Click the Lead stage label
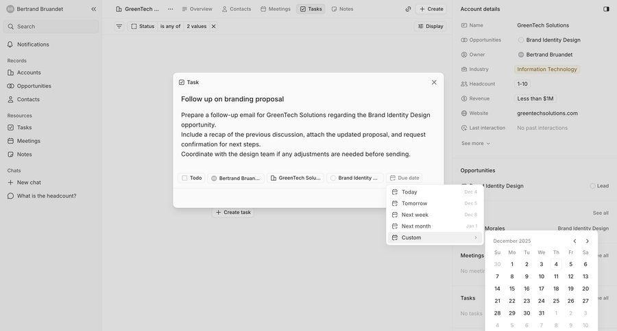The image size is (617, 331). point(599,186)
